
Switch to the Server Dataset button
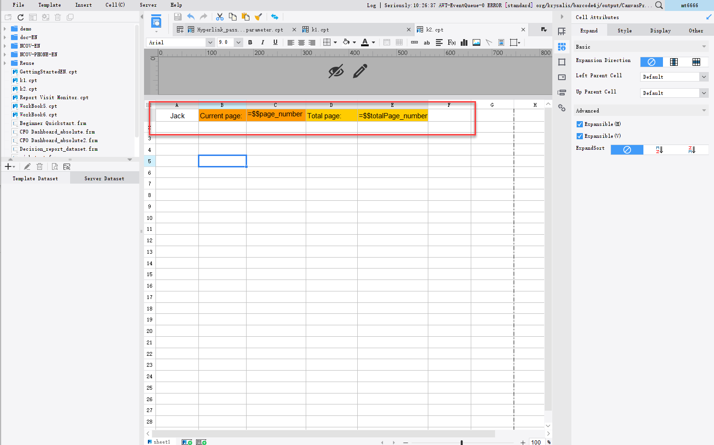(104, 178)
